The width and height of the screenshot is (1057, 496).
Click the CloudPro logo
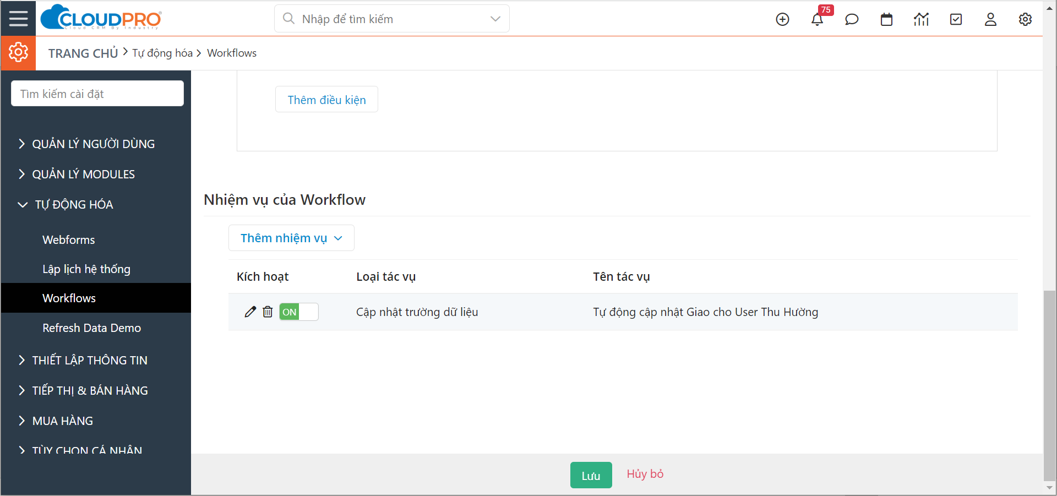coord(101,18)
